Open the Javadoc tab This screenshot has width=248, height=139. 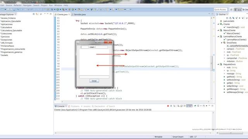click(86, 106)
